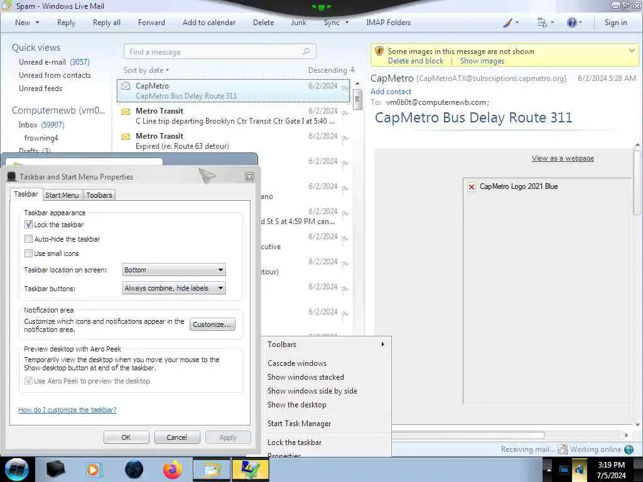Open Taskbar location on screen dropdown
The height and width of the screenshot is (482, 643).
tap(174, 270)
